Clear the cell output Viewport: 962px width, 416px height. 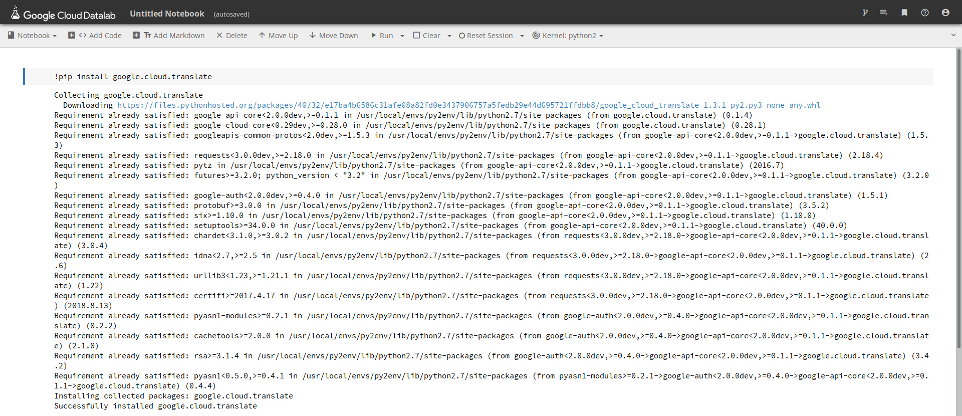tap(426, 36)
